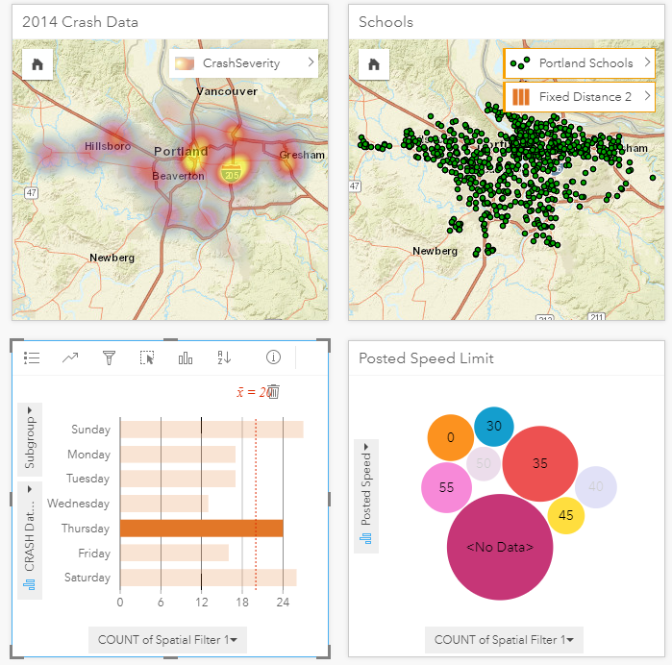
Task: Select the Tuesday bar
Action: click(178, 479)
